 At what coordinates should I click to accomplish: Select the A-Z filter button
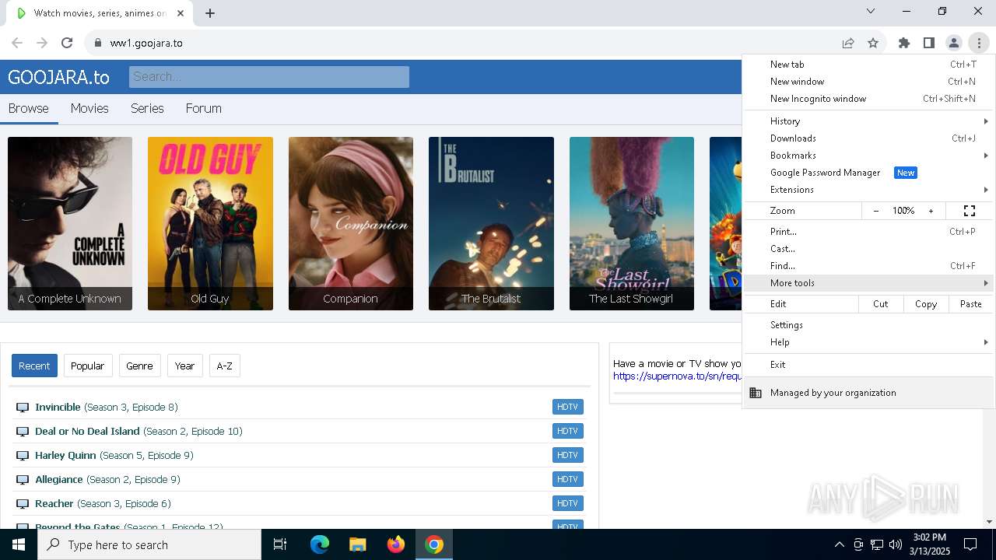click(x=224, y=366)
